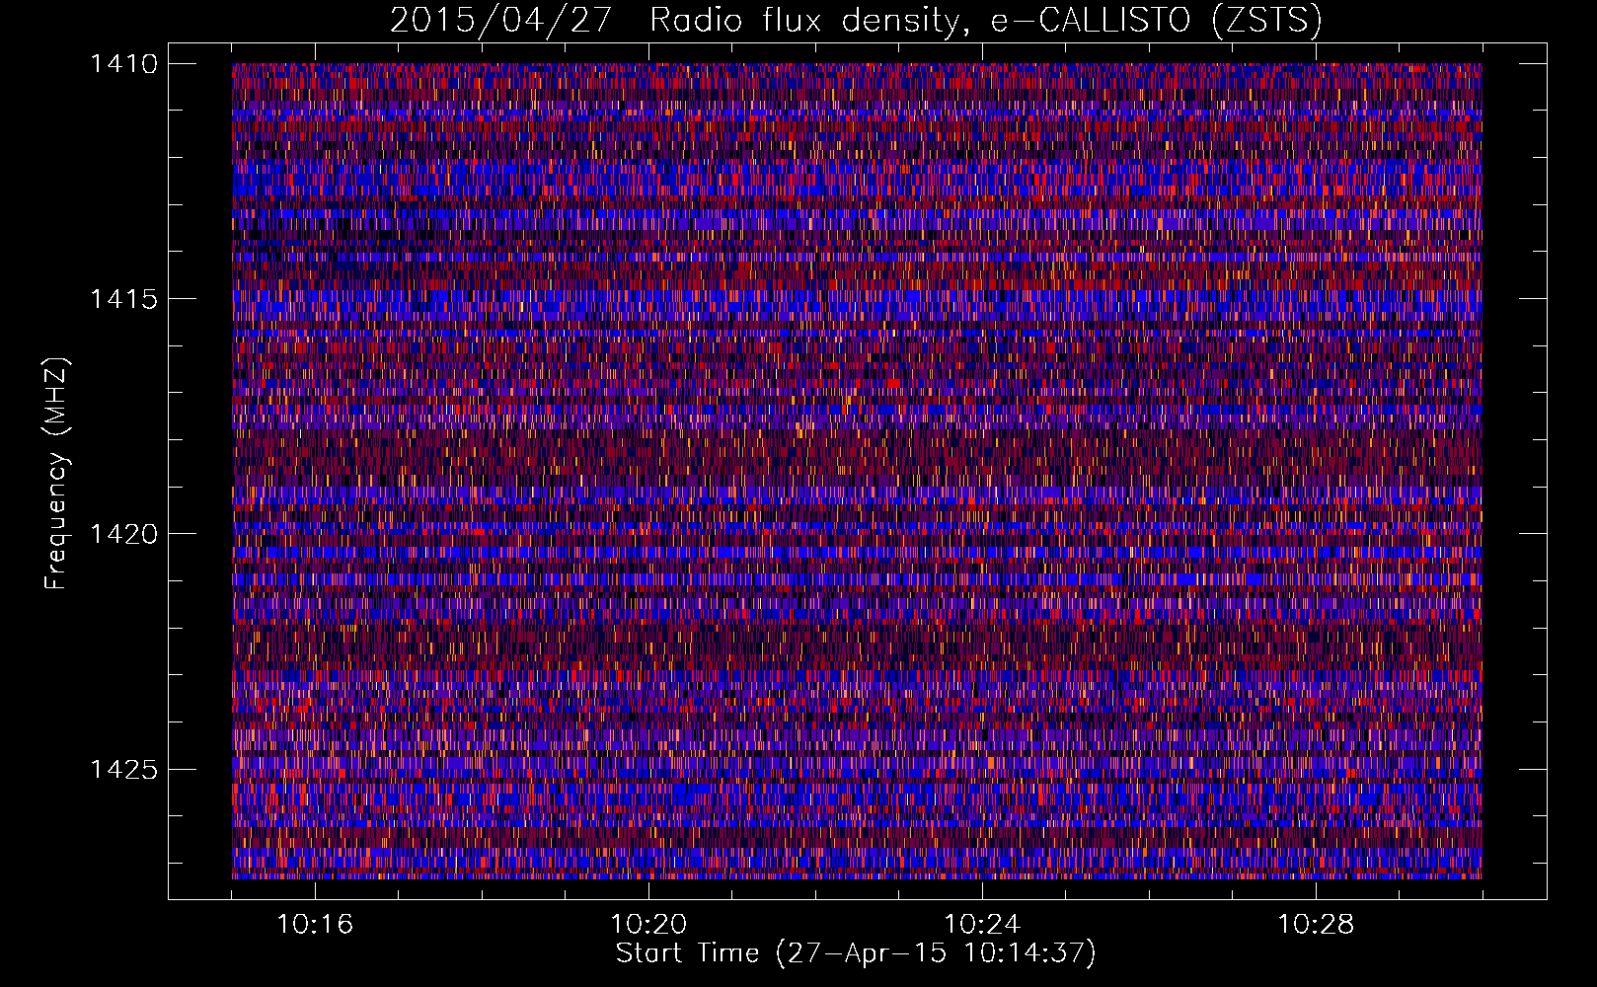Click the 1410 frequency tick label
Viewport: 1597px width, 987px height.
point(123,64)
